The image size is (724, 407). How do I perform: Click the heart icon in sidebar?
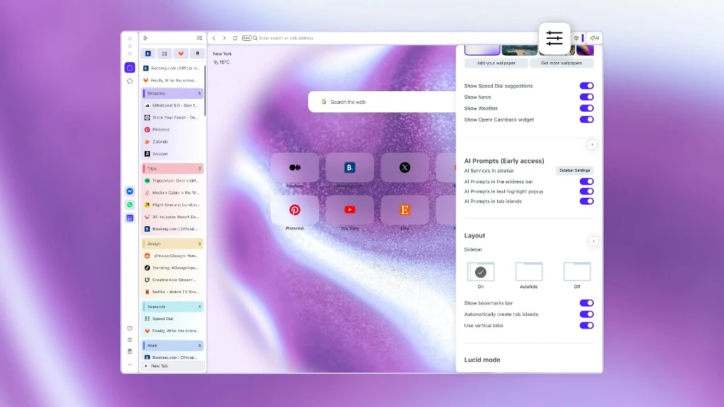click(x=130, y=329)
